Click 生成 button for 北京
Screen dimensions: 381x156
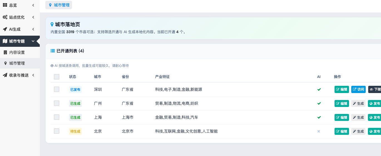tap(358, 131)
